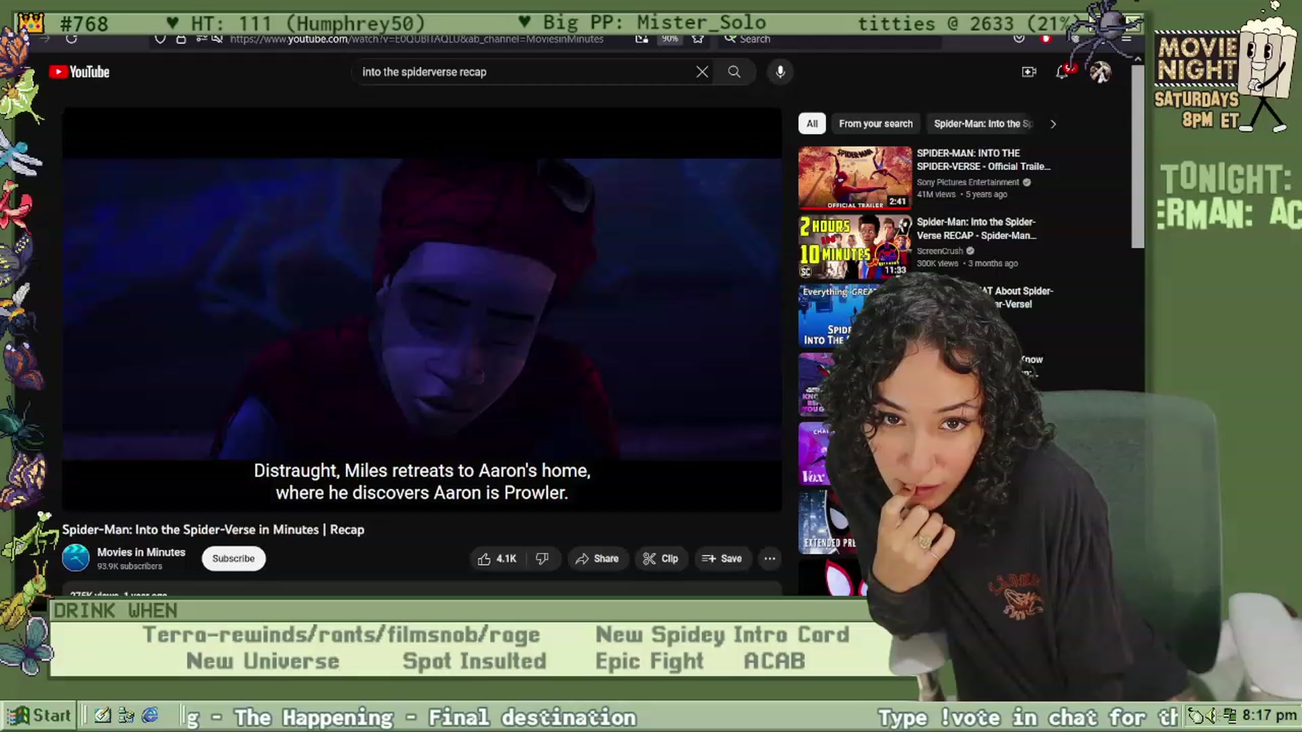Click the volume speaker tray icon
This screenshot has height=732, width=1302.
tap(1211, 716)
